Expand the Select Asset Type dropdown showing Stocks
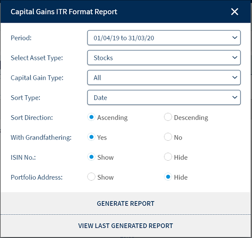This screenshot has height=238, width=252. (164, 58)
